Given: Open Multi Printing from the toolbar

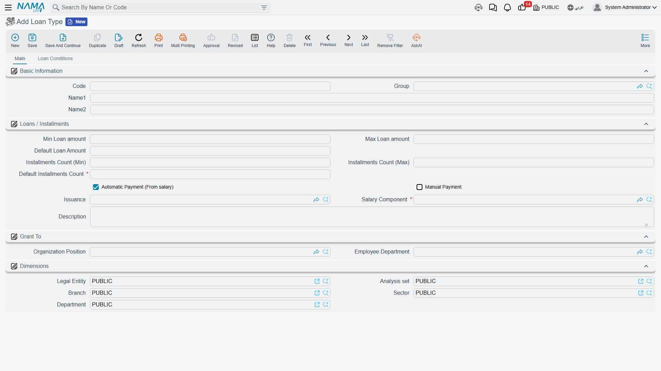Looking at the screenshot, I should point(183,37).
